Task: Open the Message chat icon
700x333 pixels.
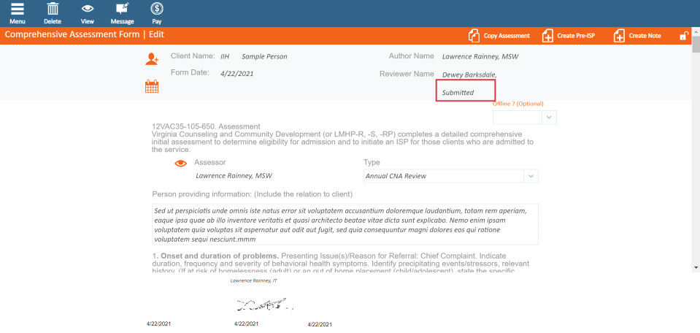Action: coord(122,9)
